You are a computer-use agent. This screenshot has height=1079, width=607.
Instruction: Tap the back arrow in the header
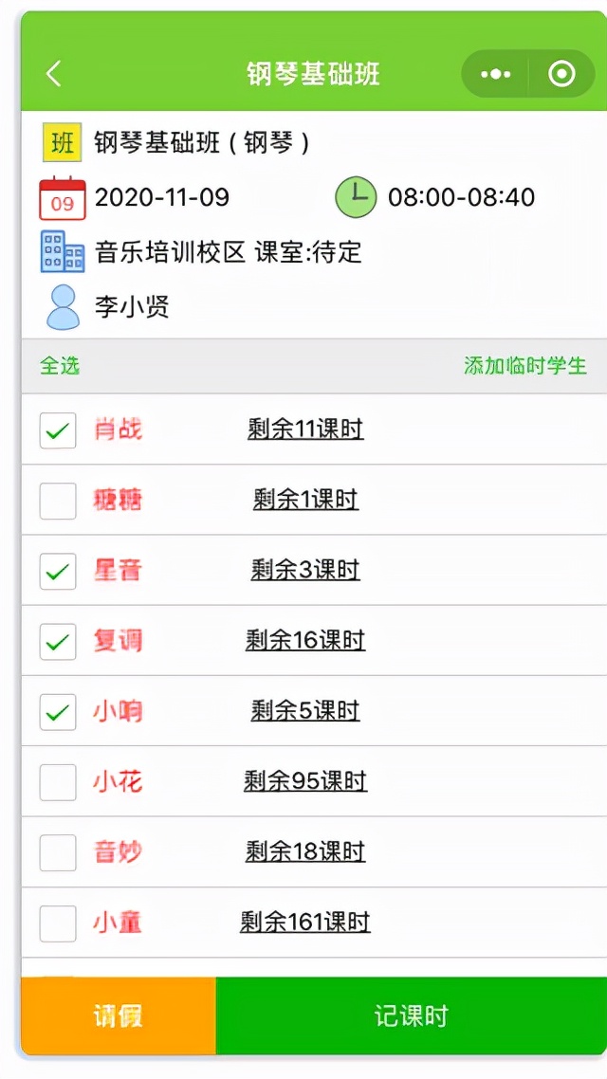coord(54,73)
